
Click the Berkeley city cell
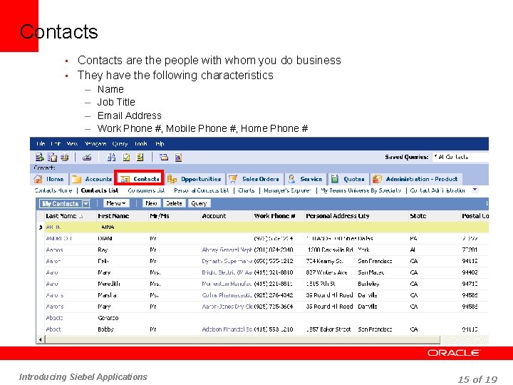click(x=369, y=284)
